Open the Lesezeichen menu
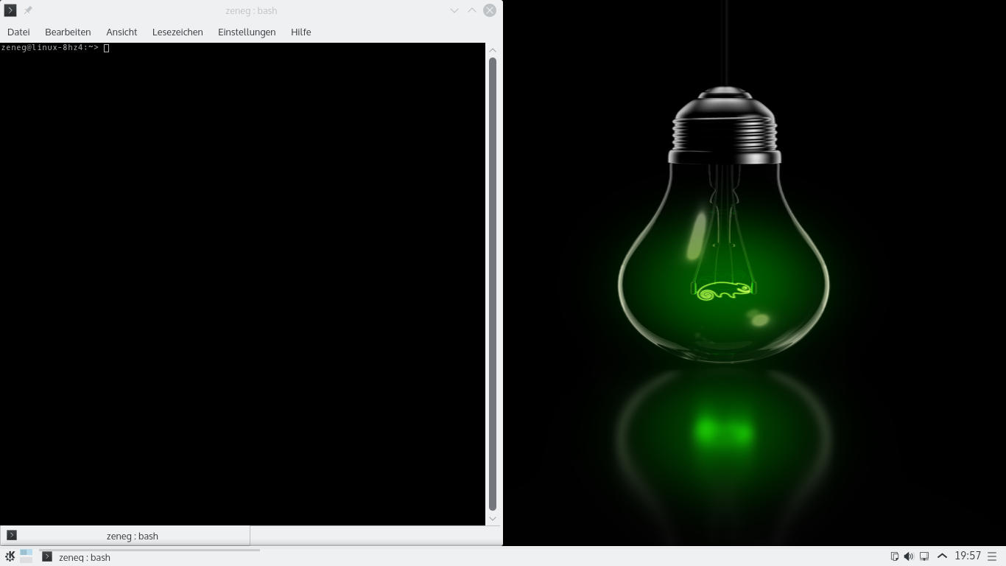Viewport: 1006px width, 566px height. (177, 32)
